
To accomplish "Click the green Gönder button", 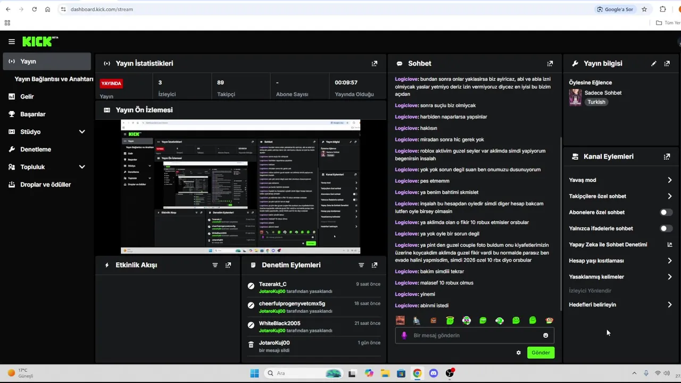I will [541, 353].
